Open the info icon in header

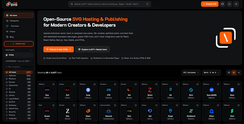229,4
